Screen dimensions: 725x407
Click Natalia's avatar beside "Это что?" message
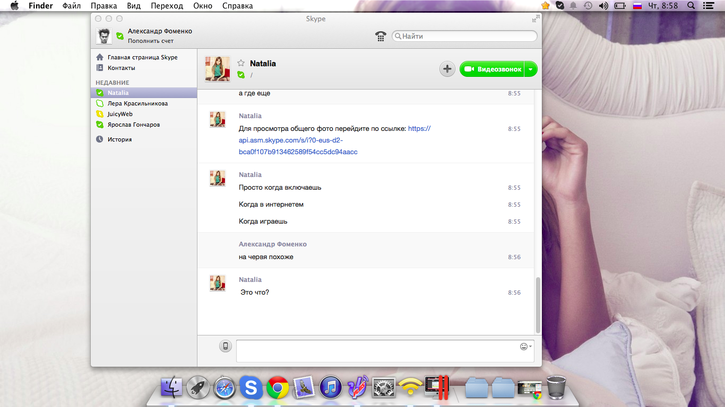tap(218, 283)
